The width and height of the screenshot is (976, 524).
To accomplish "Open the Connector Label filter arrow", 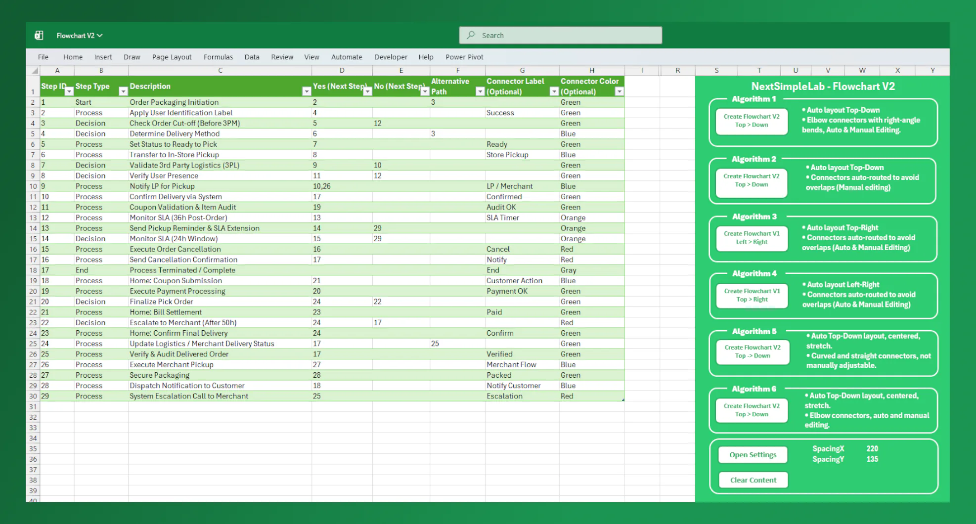I will click(x=554, y=91).
